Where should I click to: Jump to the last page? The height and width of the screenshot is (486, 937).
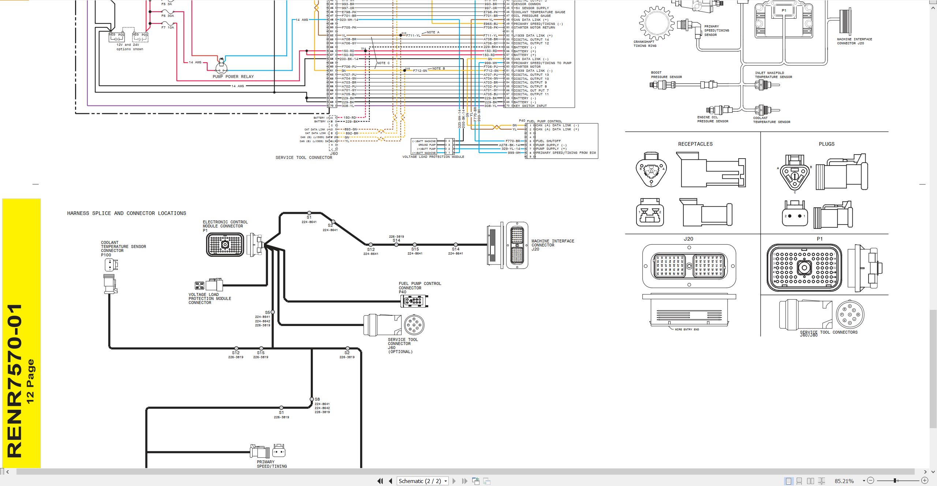pyautogui.click(x=464, y=481)
